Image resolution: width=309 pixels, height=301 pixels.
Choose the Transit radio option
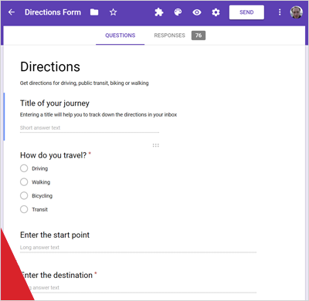coord(24,209)
